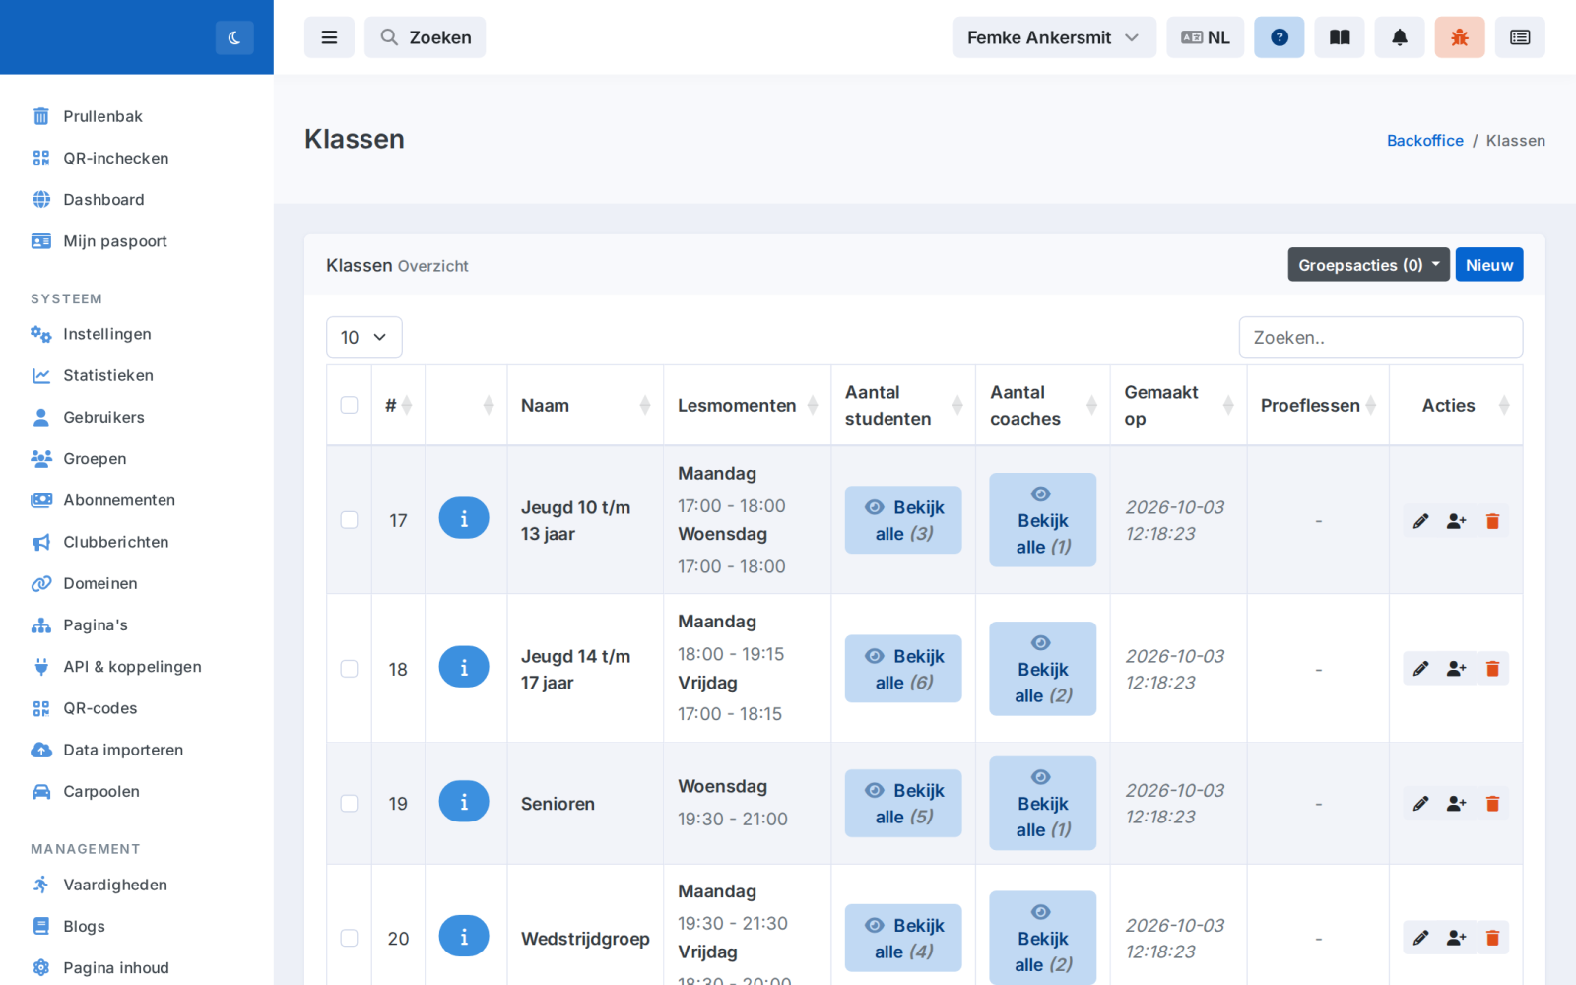Open the help question mark icon

click(1279, 37)
